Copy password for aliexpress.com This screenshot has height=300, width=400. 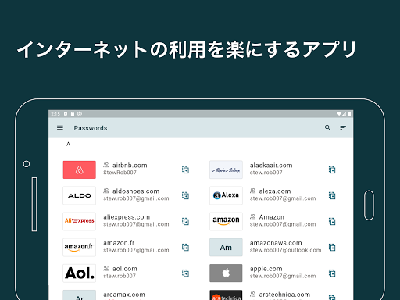(185, 221)
